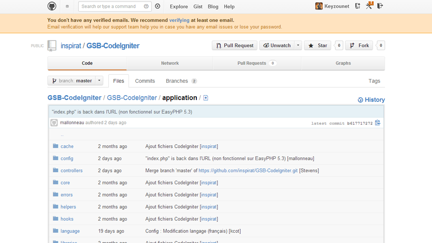Viewport: 432px width, 243px height.
Task: Open the Explore menu item
Action: coord(179,7)
